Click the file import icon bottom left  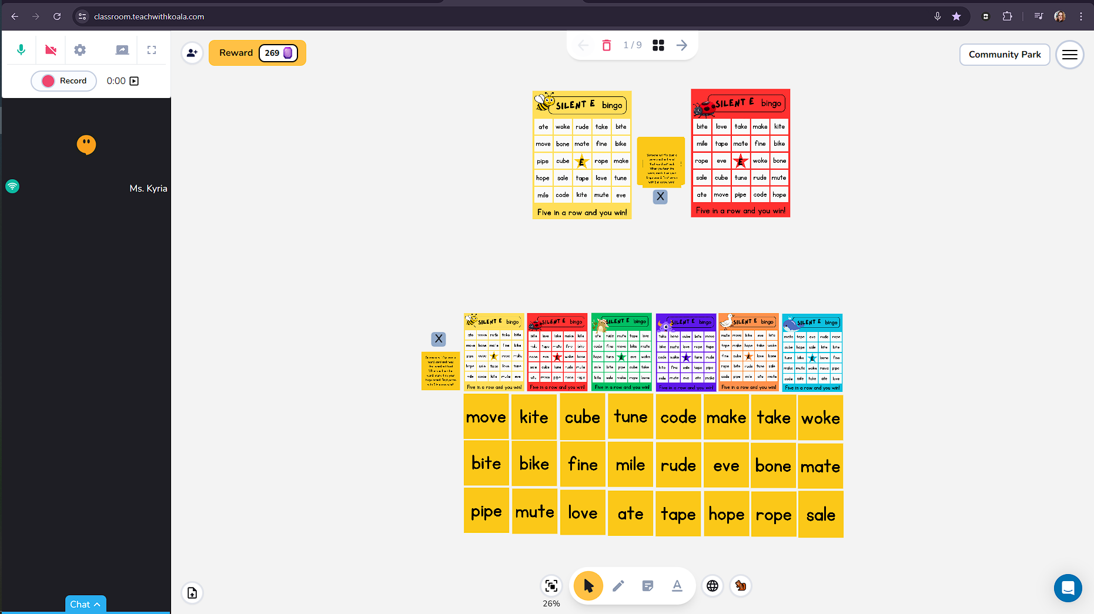192,593
